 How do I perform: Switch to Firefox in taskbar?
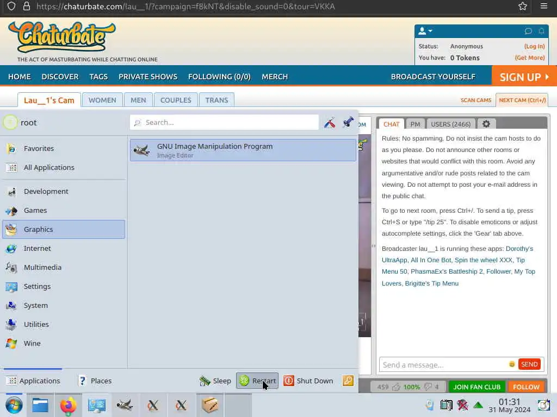[68, 405]
